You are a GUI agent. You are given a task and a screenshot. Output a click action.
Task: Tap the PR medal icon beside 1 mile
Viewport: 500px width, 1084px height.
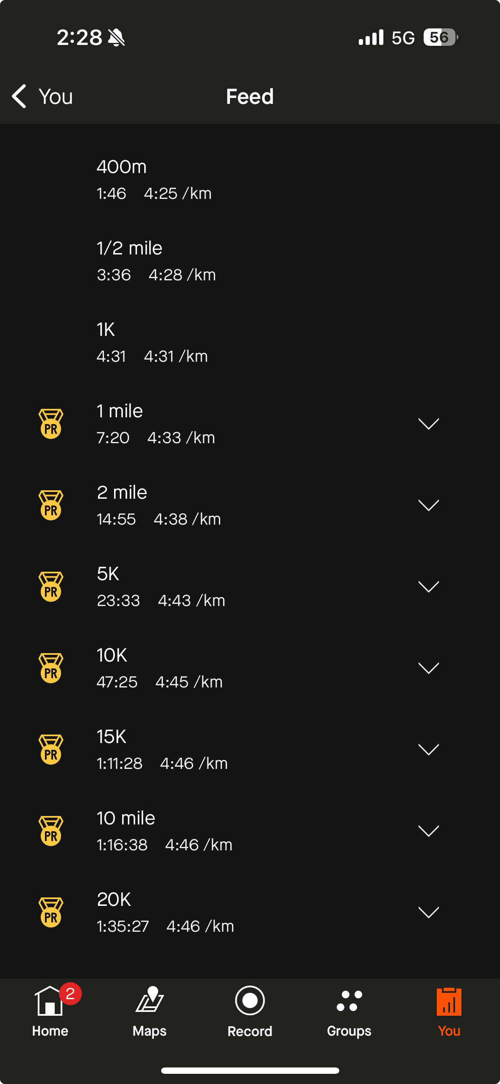(x=51, y=424)
